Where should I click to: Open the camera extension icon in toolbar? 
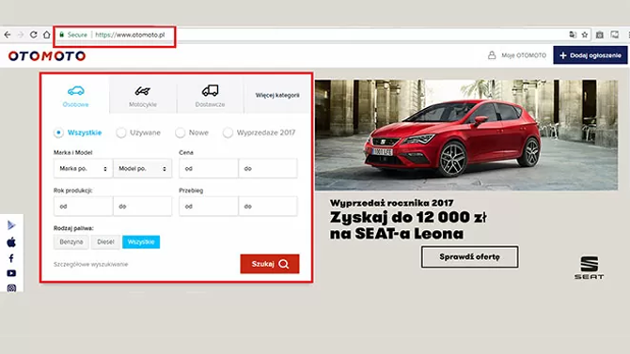[x=600, y=35]
